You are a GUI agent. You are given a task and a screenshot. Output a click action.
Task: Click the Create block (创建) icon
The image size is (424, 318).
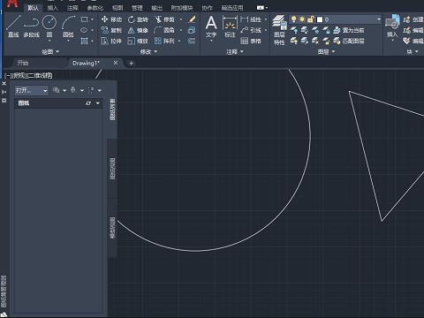[413, 19]
